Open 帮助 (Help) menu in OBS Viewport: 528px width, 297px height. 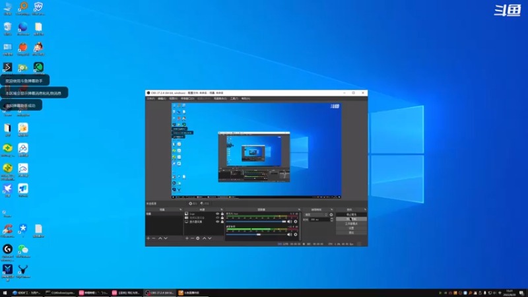click(246, 98)
